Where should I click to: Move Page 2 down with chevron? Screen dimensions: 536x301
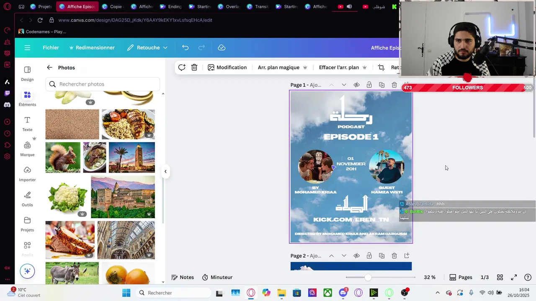tap(344, 255)
